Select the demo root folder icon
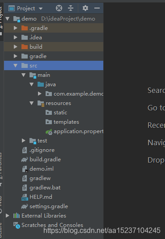 coord(17,19)
